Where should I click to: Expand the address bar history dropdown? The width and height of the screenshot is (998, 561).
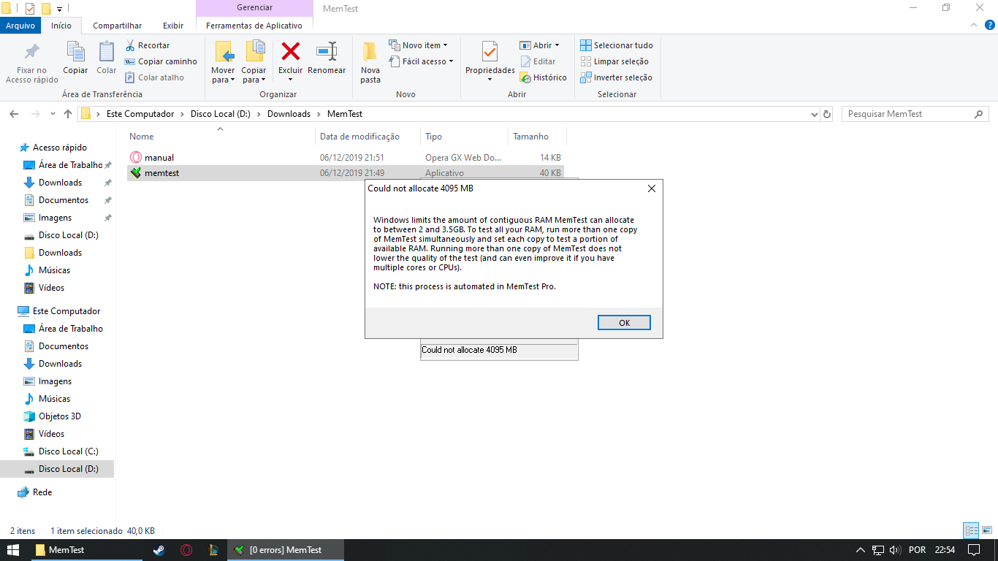[x=815, y=114]
